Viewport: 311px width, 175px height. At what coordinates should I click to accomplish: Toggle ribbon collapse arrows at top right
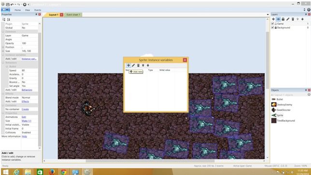coord(304,10)
